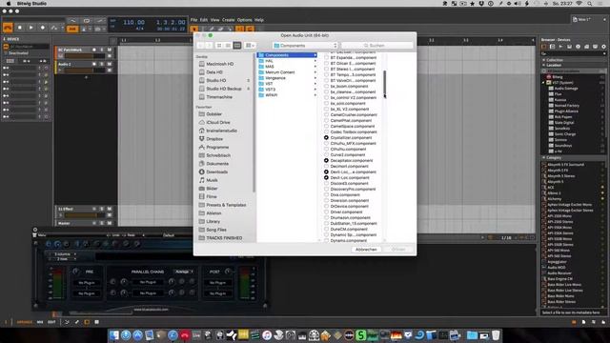610x343 pixels.
Task: Start playback with the transport Play button
Action: click(31, 28)
